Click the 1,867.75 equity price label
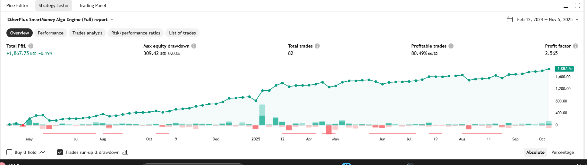This screenshot has width=587, height=165. tap(565, 69)
